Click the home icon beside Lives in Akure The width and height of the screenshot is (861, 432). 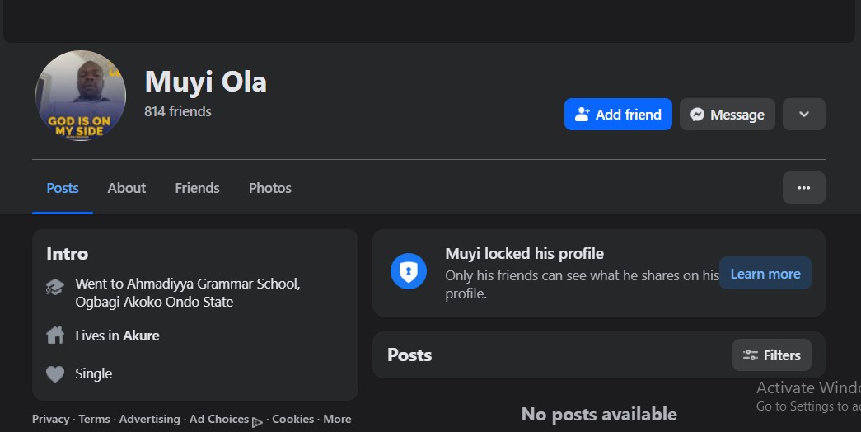coord(55,336)
